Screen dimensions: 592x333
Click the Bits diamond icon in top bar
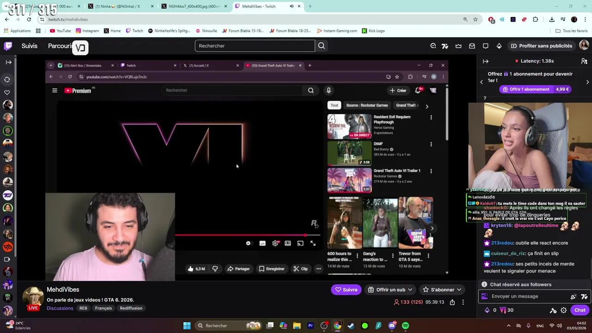pos(499,46)
